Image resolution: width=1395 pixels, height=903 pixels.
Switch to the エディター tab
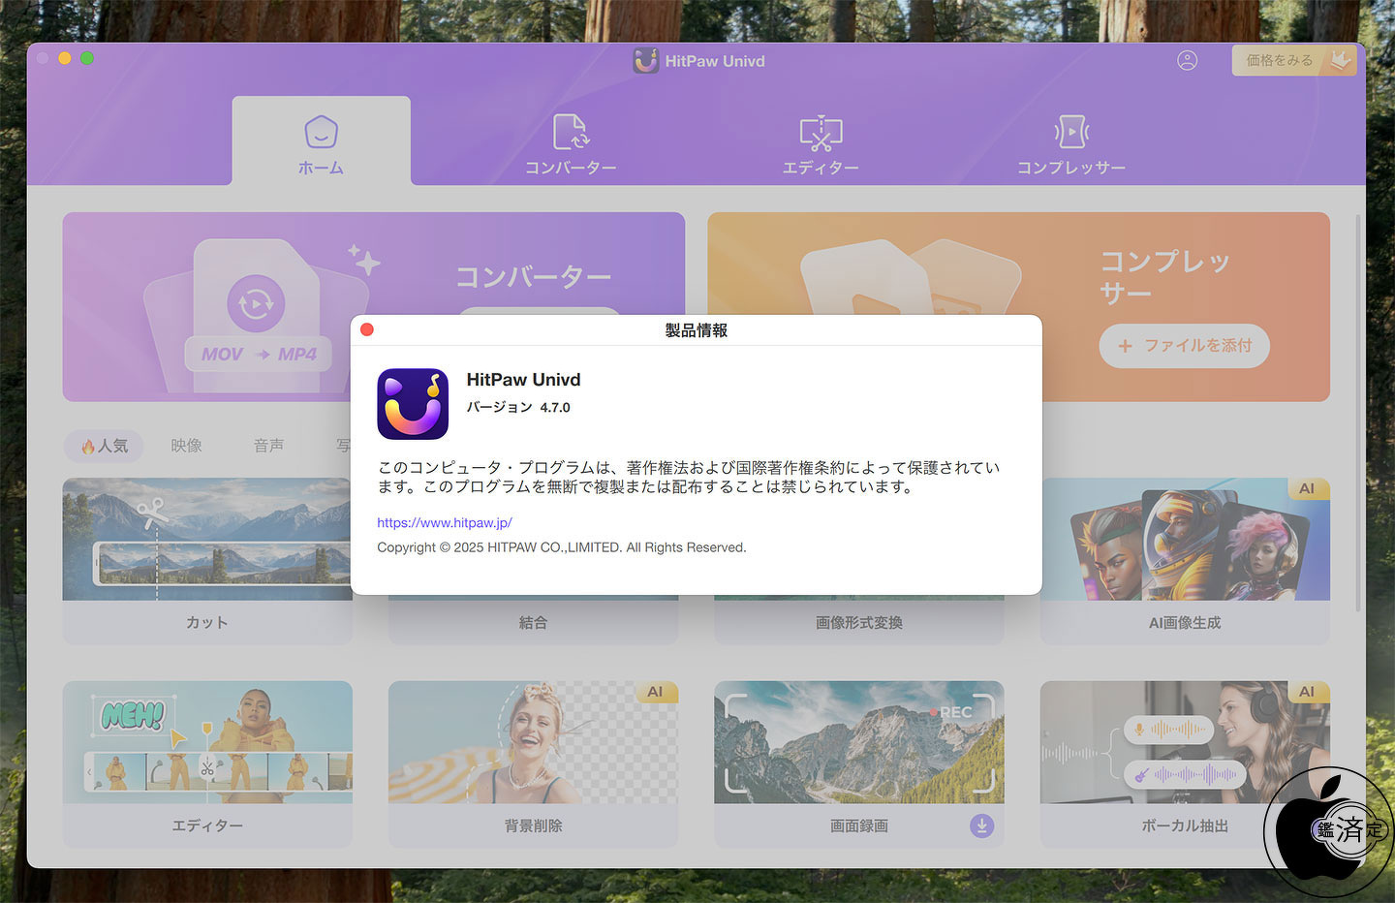click(821, 145)
